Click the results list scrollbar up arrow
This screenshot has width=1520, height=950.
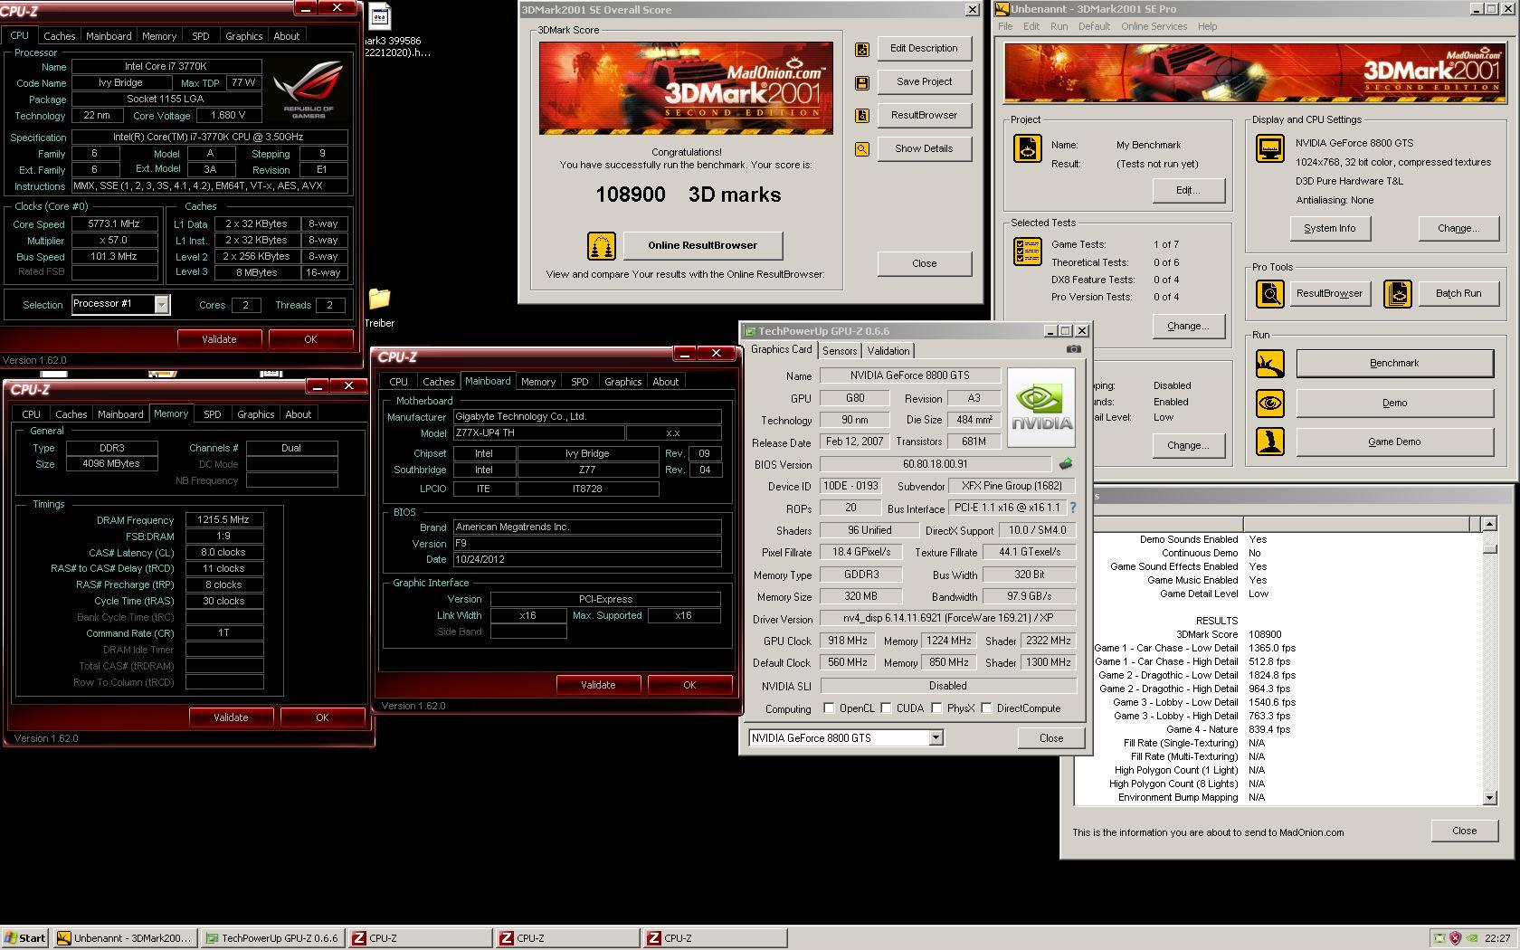(x=1489, y=524)
